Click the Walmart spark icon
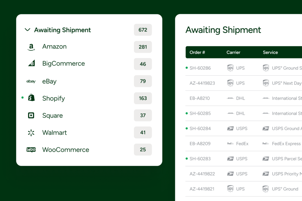Screen dimensions: 302x201 coord(31,133)
